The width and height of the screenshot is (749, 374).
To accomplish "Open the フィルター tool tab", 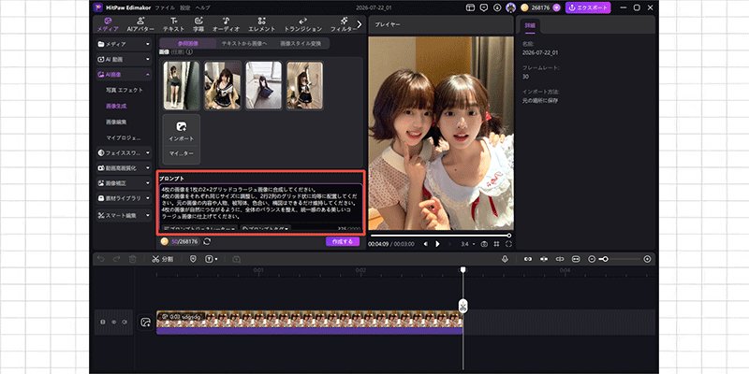I will pos(344,24).
